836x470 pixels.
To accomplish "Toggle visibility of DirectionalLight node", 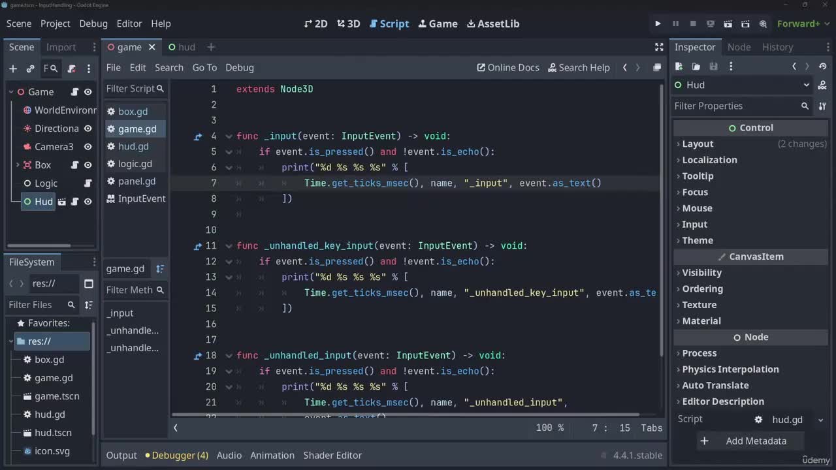I will [88, 129].
